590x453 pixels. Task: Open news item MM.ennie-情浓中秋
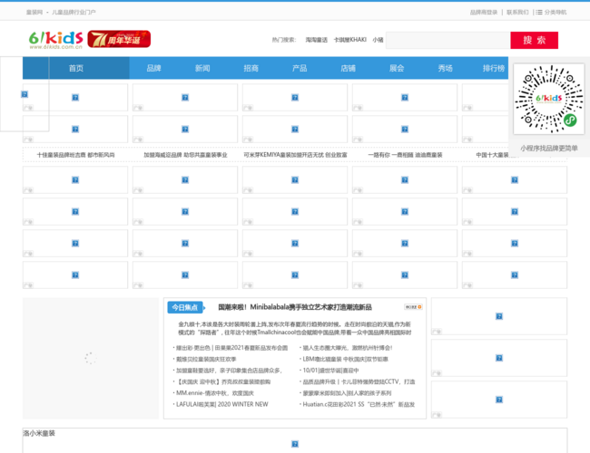pyautogui.click(x=215, y=393)
